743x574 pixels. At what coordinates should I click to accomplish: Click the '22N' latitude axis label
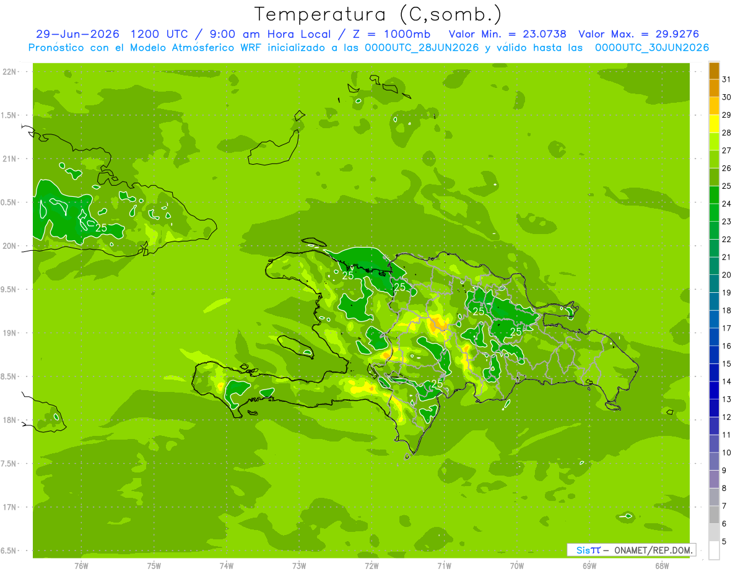pos(11,72)
